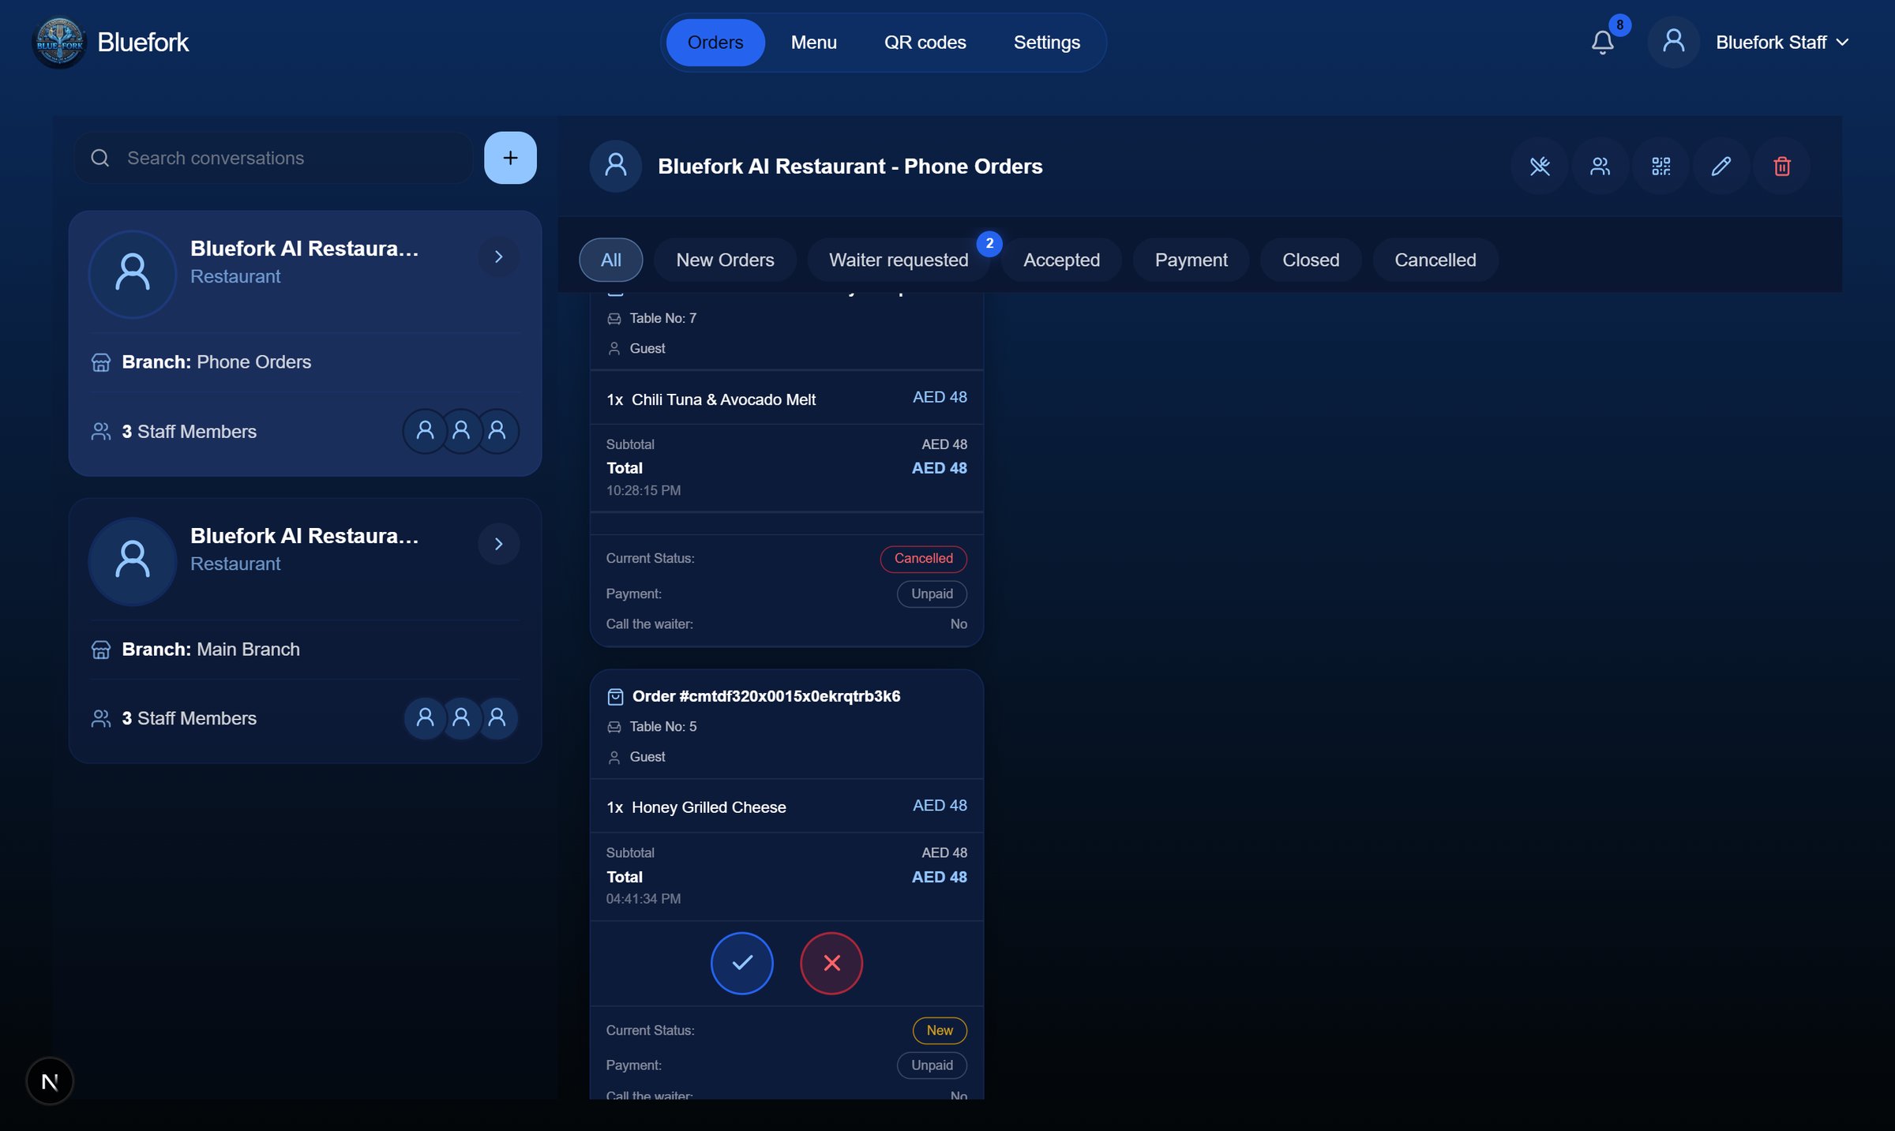Click the Unpaid badge on Table 5 order
The width and height of the screenshot is (1895, 1131).
pos(932,1065)
